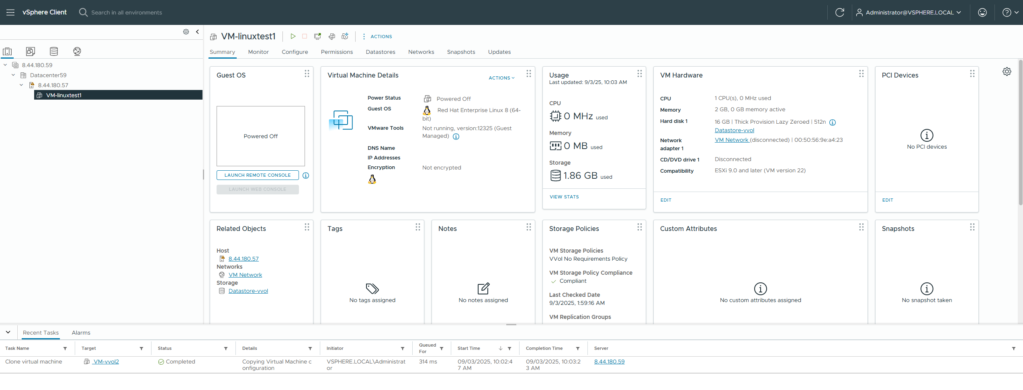Image resolution: width=1023 pixels, height=390 pixels.
Task: Launch console using the monitor toolbar icon
Action: [x=317, y=37]
